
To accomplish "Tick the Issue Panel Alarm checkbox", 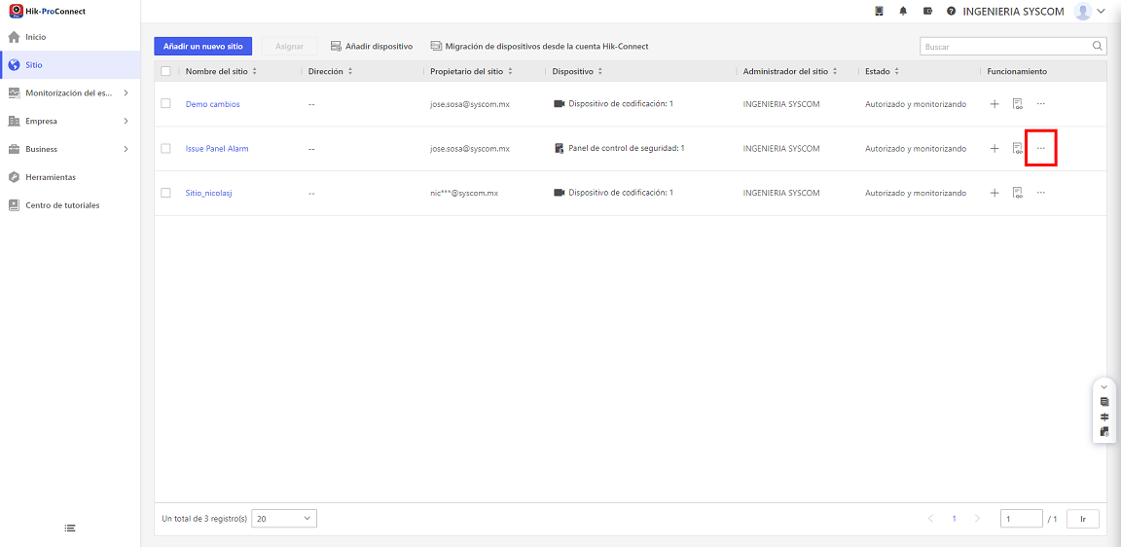I will pos(165,148).
